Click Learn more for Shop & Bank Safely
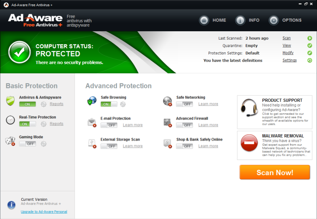The image size is (317, 219). pos(208,146)
